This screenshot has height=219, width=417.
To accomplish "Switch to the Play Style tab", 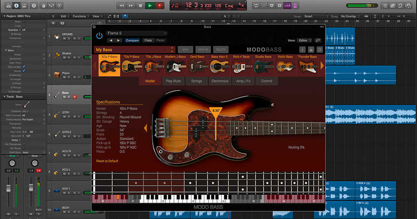I will [173, 81].
